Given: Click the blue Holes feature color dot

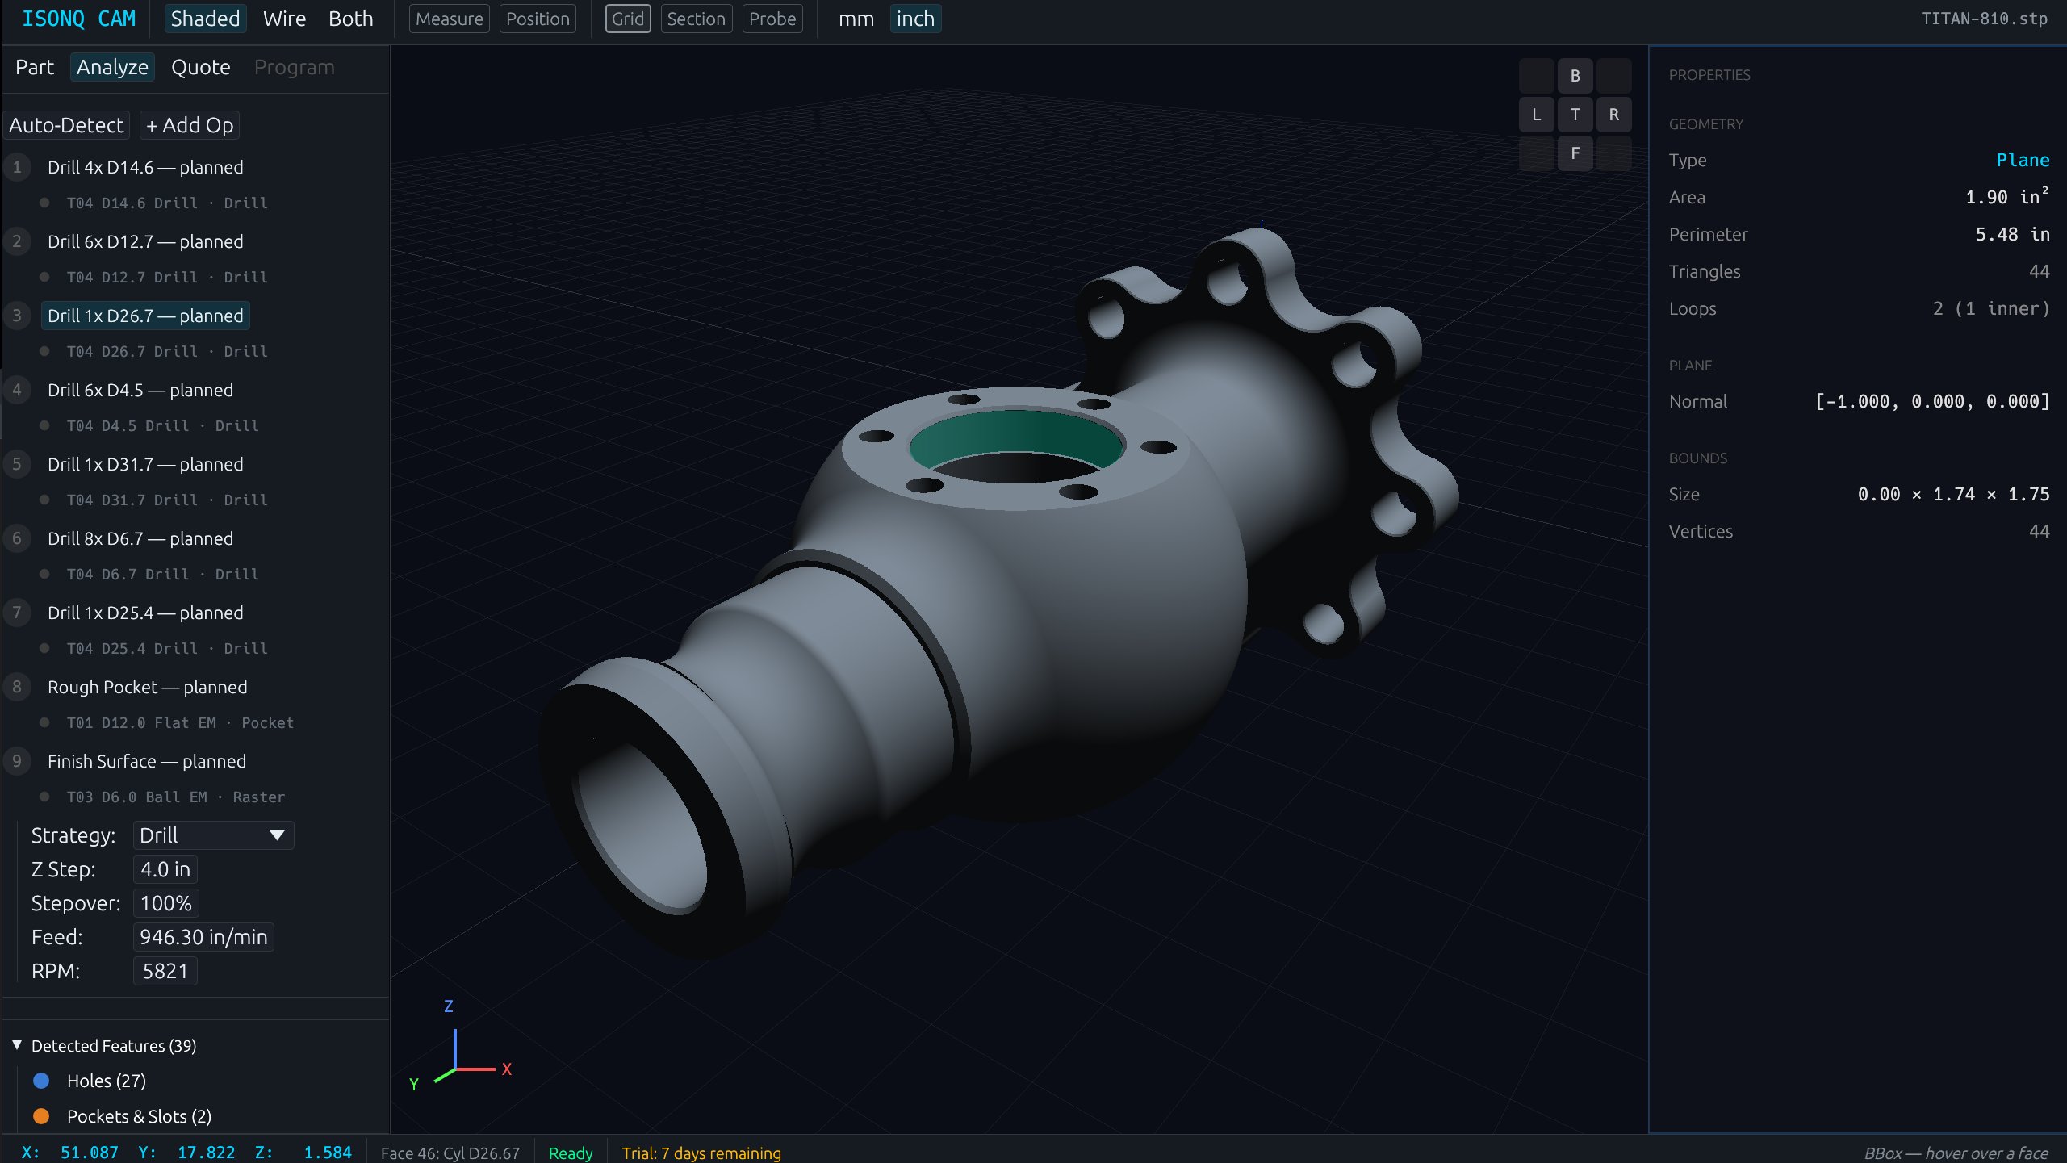Looking at the screenshot, I should [x=41, y=1081].
